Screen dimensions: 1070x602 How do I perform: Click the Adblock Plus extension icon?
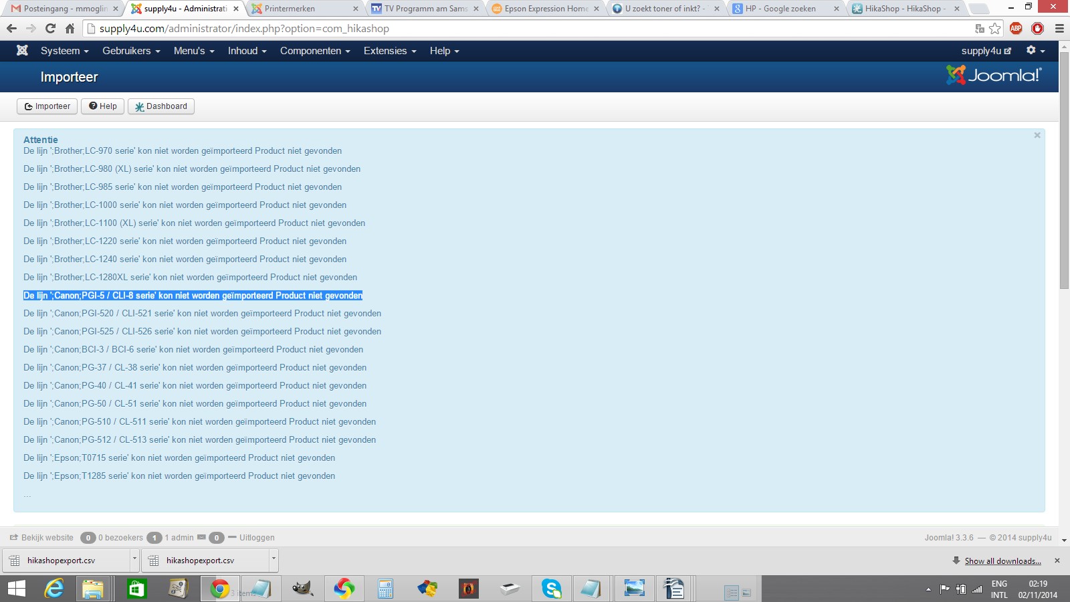coord(1016,28)
